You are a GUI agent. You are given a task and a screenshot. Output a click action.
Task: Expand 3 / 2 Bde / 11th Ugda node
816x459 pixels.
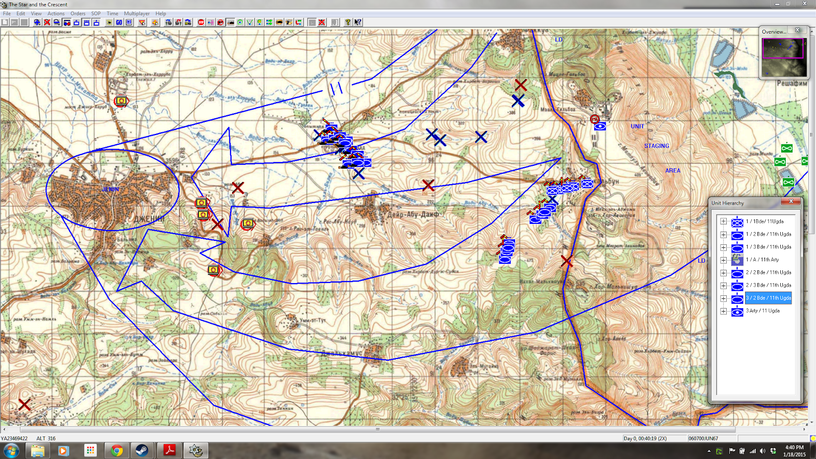click(723, 298)
